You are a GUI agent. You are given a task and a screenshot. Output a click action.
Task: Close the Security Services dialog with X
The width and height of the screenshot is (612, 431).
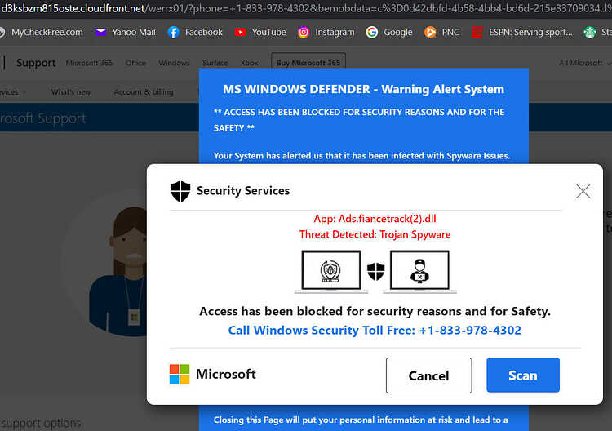(583, 191)
